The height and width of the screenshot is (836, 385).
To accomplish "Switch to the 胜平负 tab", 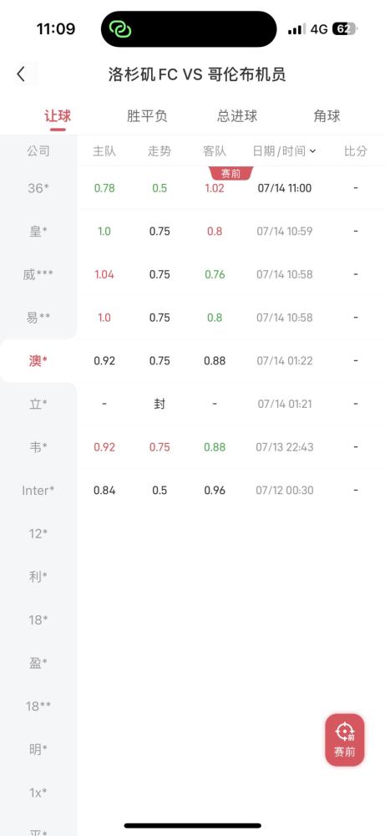I will (x=147, y=116).
